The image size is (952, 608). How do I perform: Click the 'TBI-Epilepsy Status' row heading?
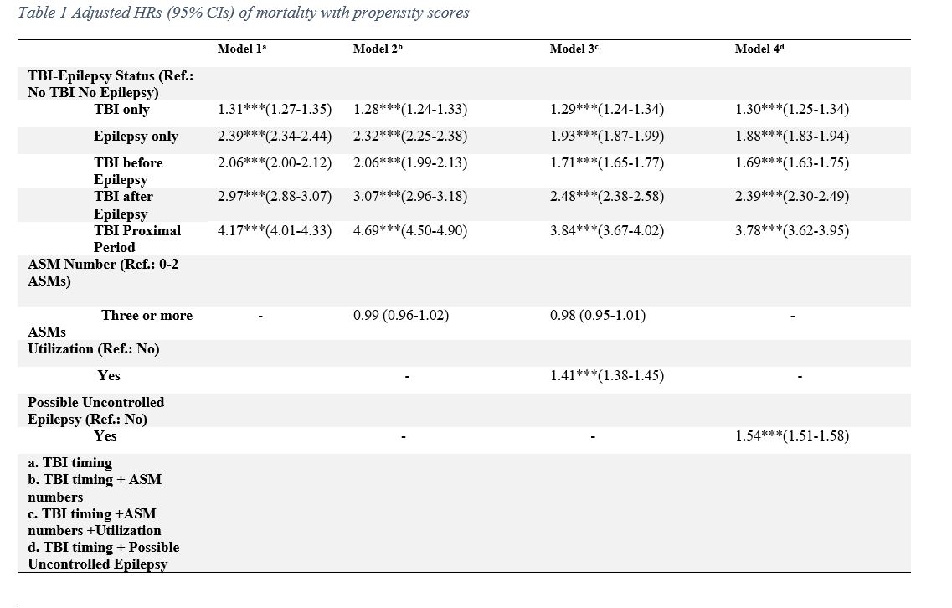111,84
